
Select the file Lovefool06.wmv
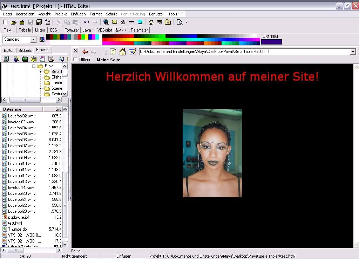tap(22, 140)
